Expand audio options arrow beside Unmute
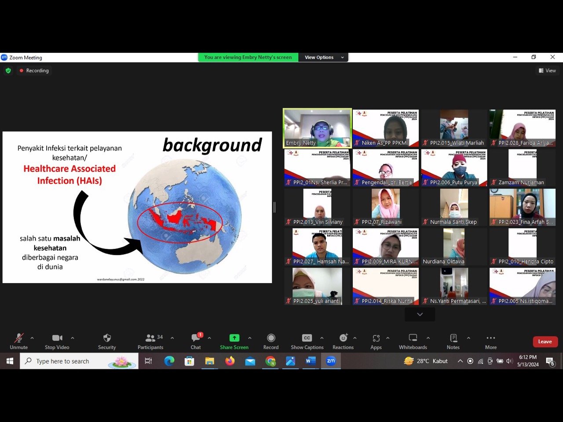The width and height of the screenshot is (563, 422). pos(32,338)
